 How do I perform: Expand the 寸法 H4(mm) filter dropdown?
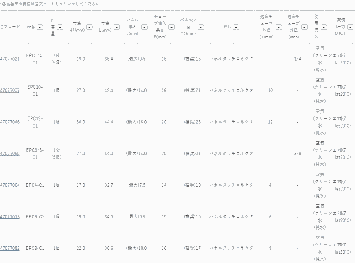(89, 27)
